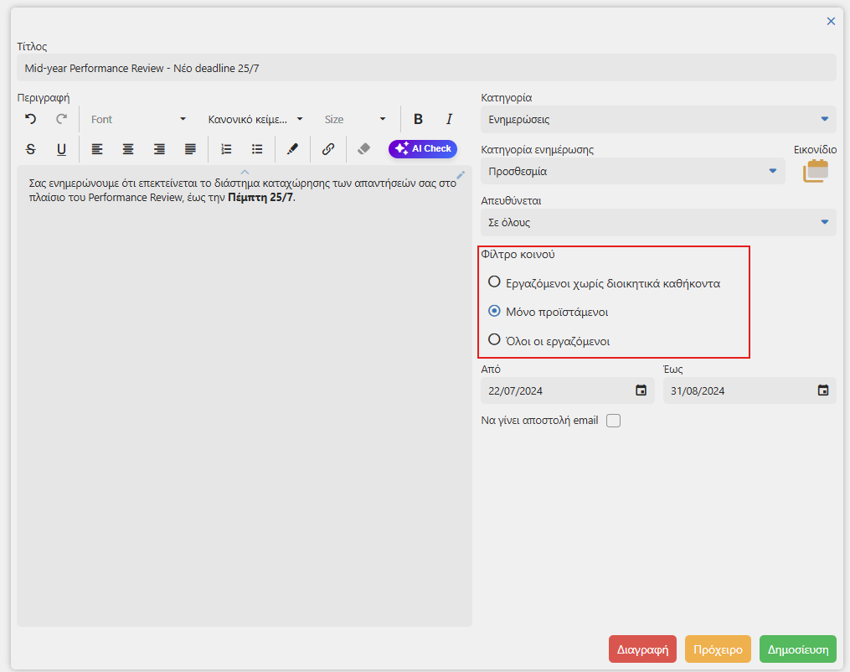This screenshot has width=850, height=672.
Task: Select the 'Όλοι οι εργαζόμενοι' radio button
Action: tap(494, 340)
